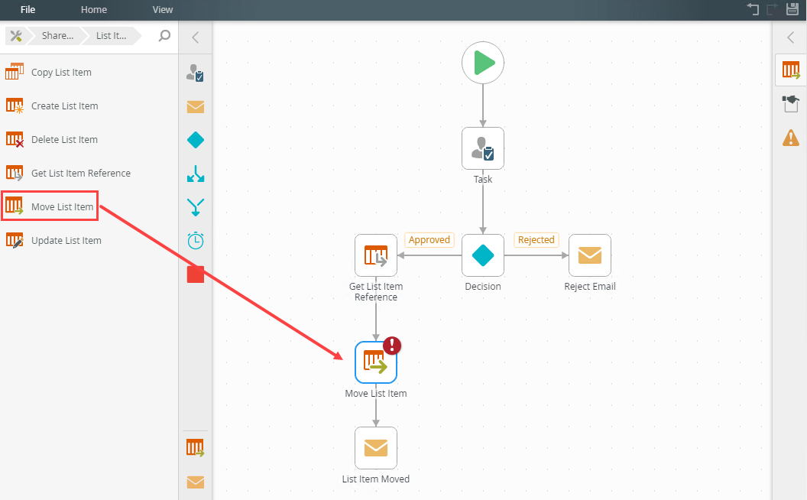Pick the Timer clock favorites icon
Screen dimensions: 807x500
[x=196, y=241]
